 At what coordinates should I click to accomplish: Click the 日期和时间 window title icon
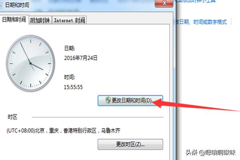(x=1, y=5)
